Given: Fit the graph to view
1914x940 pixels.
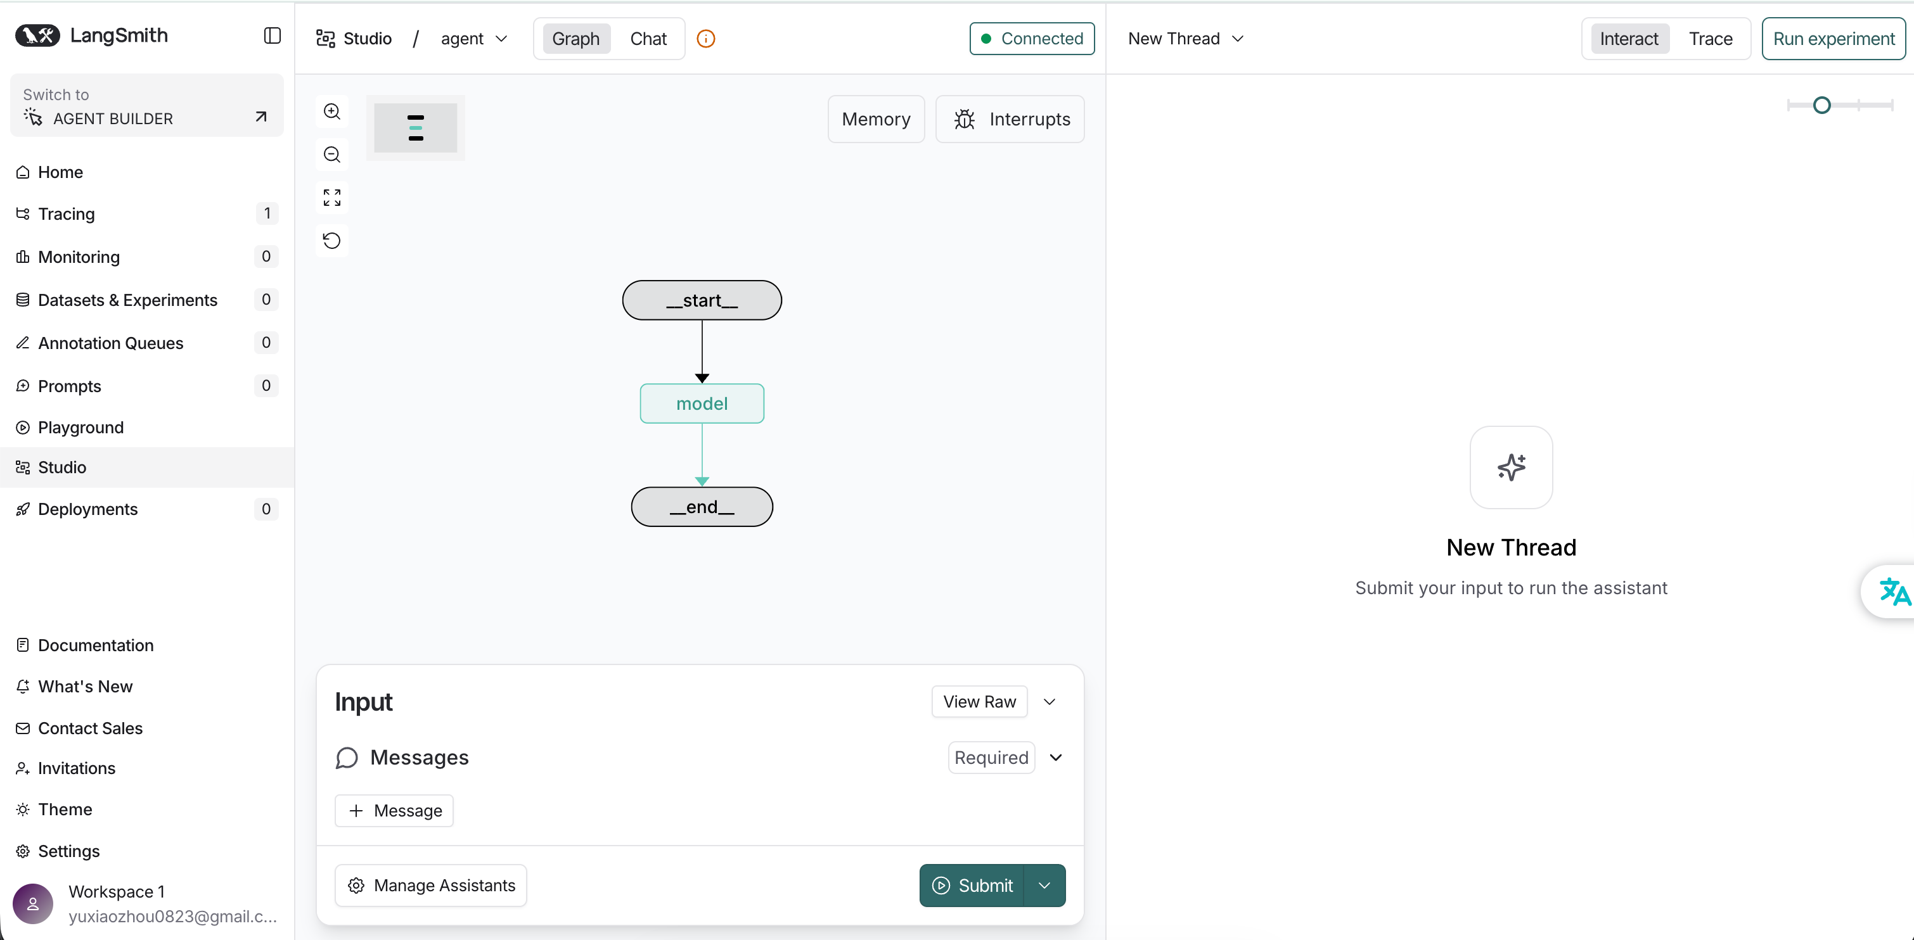Looking at the screenshot, I should (332, 198).
